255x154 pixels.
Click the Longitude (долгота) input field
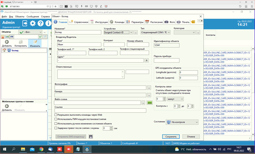[188, 73]
